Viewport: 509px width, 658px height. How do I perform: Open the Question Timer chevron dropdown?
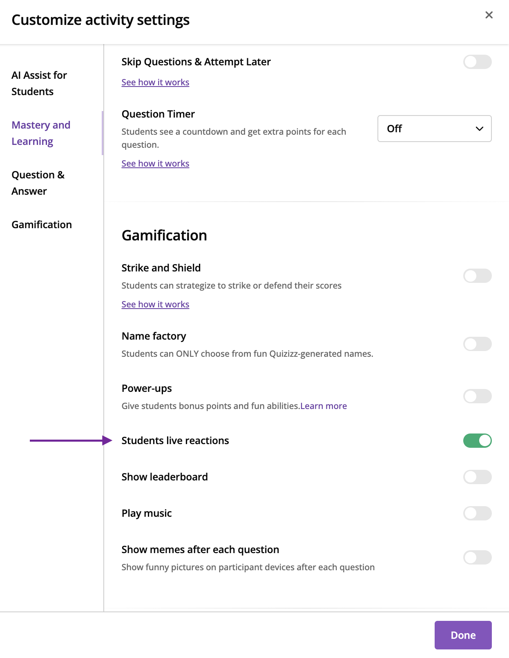pyautogui.click(x=479, y=129)
